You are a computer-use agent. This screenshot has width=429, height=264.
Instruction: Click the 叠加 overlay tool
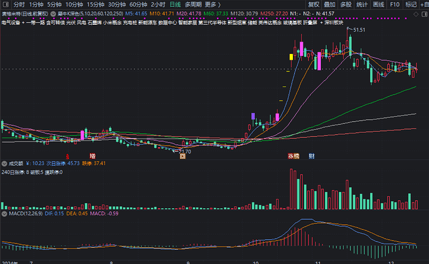(329, 4)
